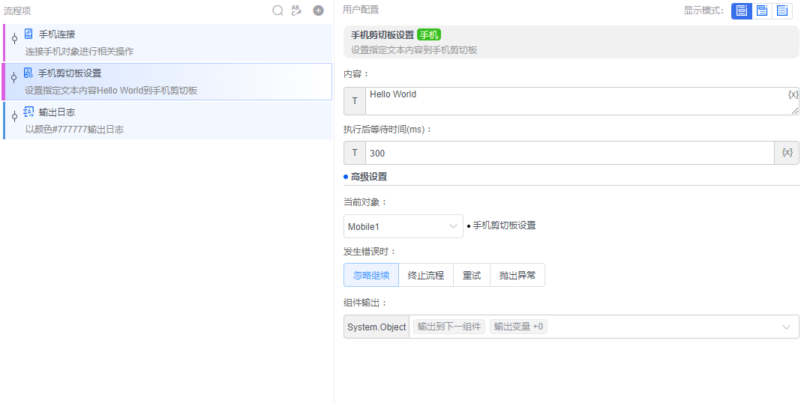Click the node marker beside 手机剪切板设置

click(13, 77)
